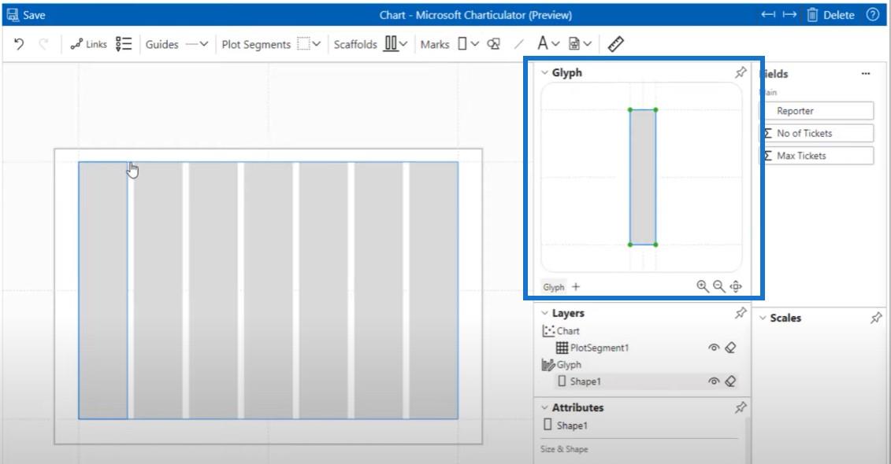This screenshot has height=464, width=891.
Task: Undo the last action
Action: click(19, 44)
